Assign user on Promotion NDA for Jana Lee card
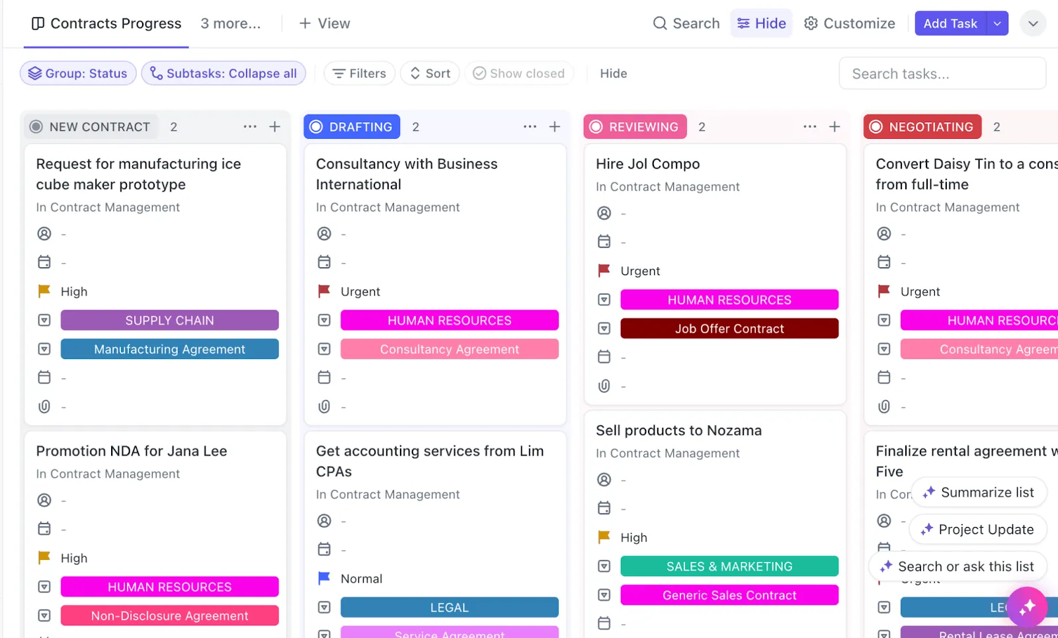 (44, 500)
